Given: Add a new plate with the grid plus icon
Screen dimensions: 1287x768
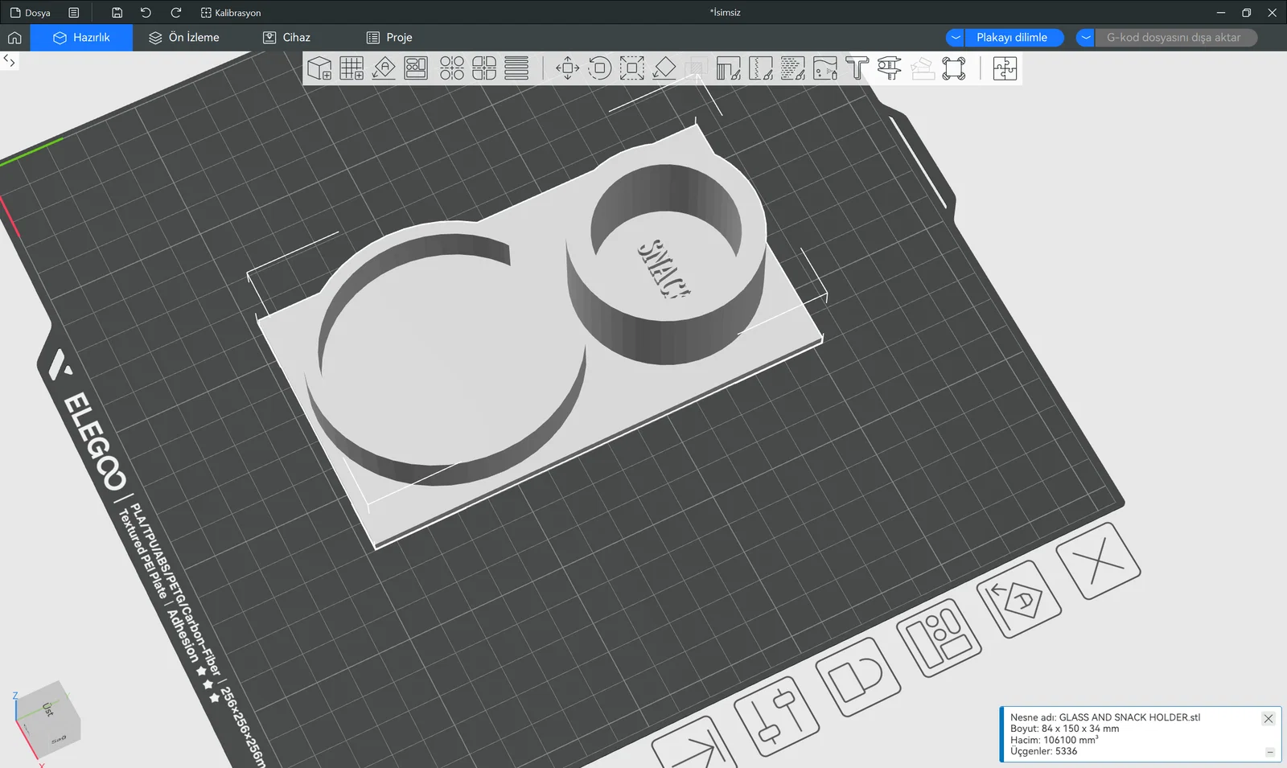Looking at the screenshot, I should click(352, 68).
